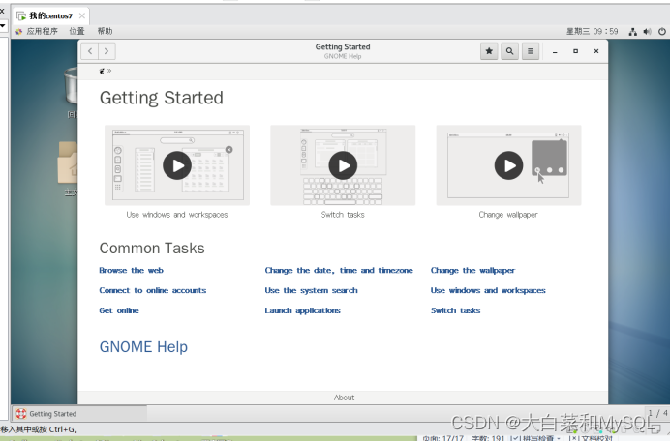This screenshot has width=670, height=442.
Task: Maximize the Getting Started window
Action: [x=575, y=51]
